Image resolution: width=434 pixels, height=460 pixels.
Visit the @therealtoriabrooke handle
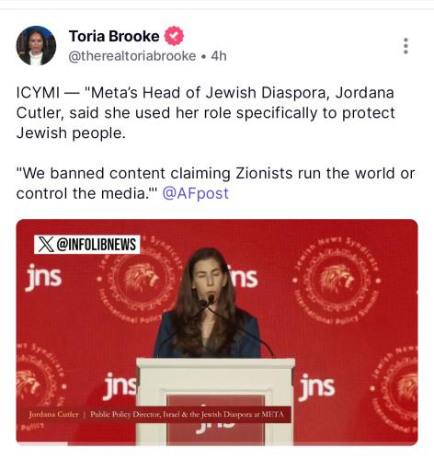coord(132,56)
